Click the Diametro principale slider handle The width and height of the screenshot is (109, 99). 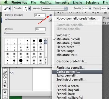click(x=8, y=19)
